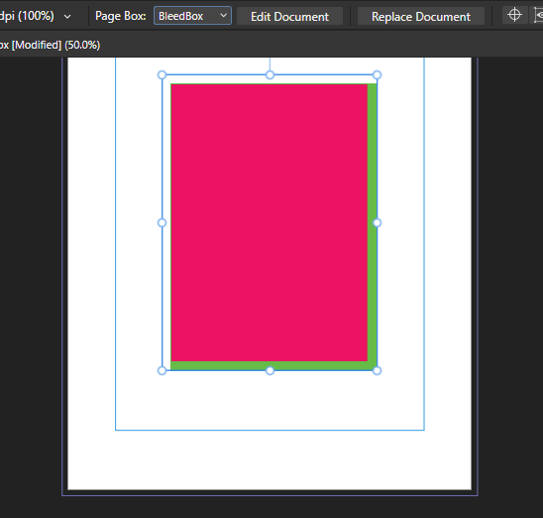
Task: Click the bottom-right selection handle
Action: [x=378, y=371]
